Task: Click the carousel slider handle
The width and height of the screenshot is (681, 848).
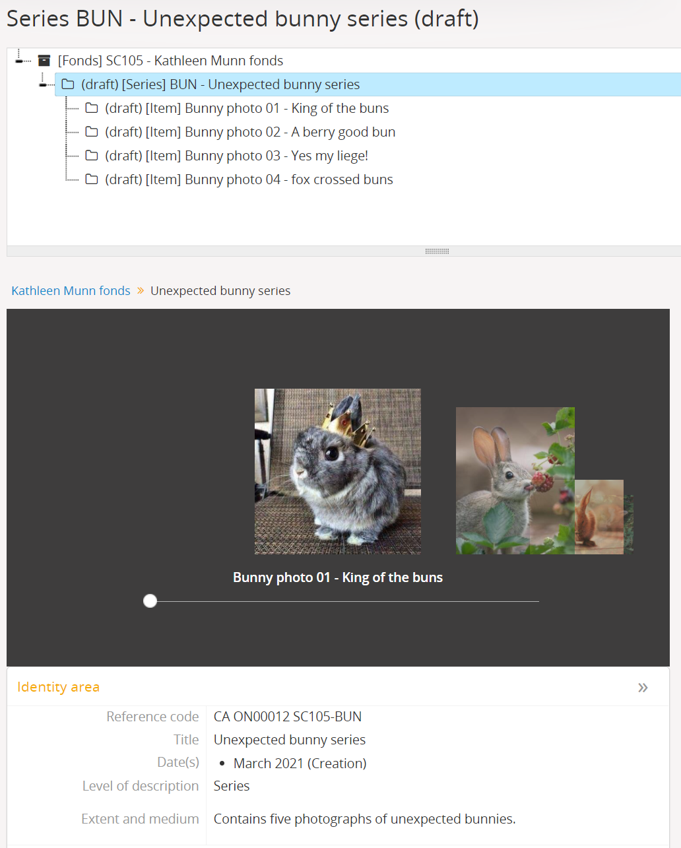Action: (150, 601)
